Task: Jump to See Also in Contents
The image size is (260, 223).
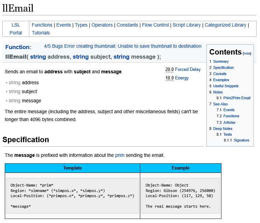Action: point(220,104)
